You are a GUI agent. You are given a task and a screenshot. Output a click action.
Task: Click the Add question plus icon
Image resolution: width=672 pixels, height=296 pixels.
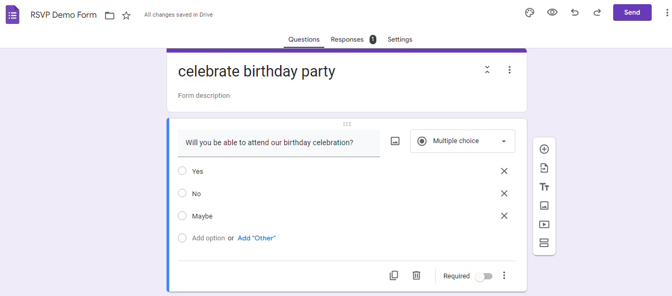(x=544, y=149)
